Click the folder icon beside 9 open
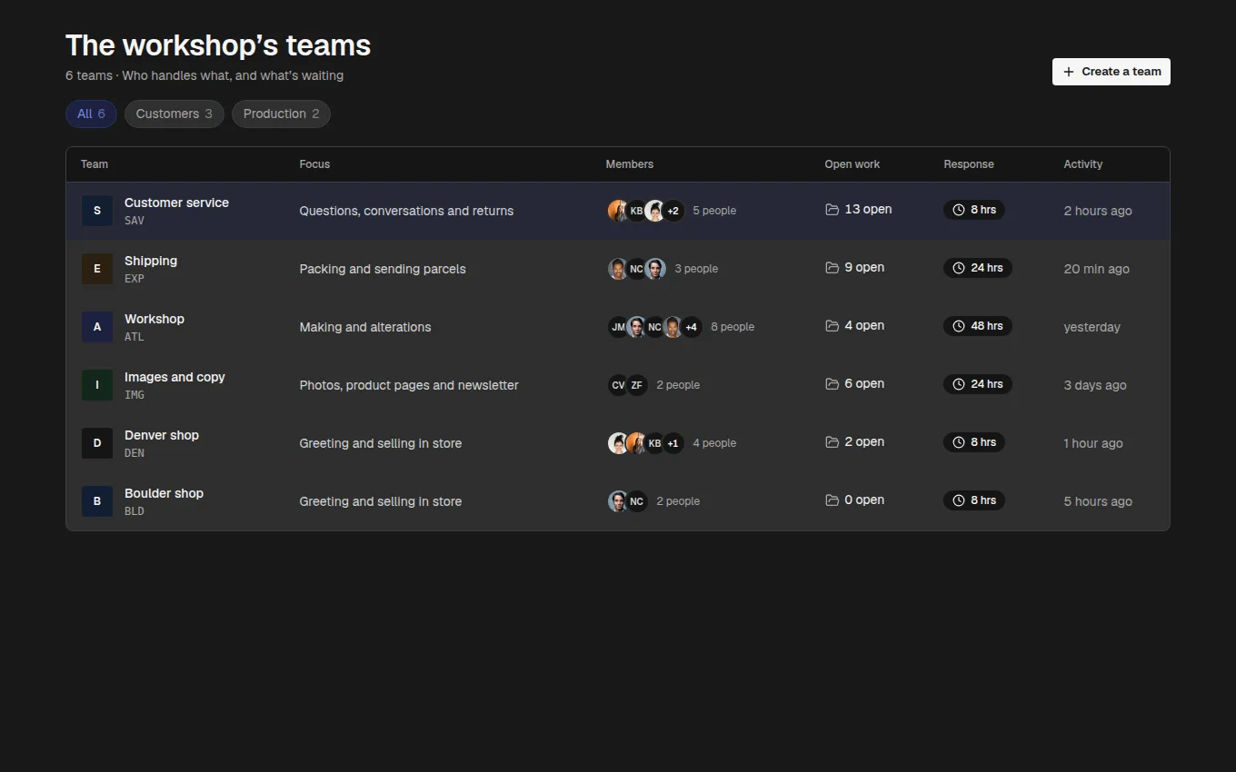This screenshot has width=1236, height=772. [x=832, y=268]
